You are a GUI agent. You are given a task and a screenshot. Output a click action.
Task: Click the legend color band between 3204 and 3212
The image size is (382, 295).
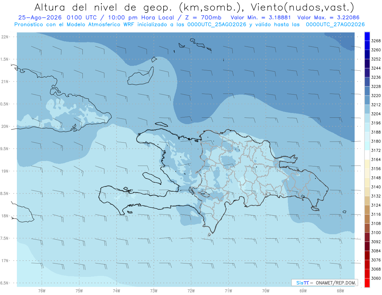367,109
